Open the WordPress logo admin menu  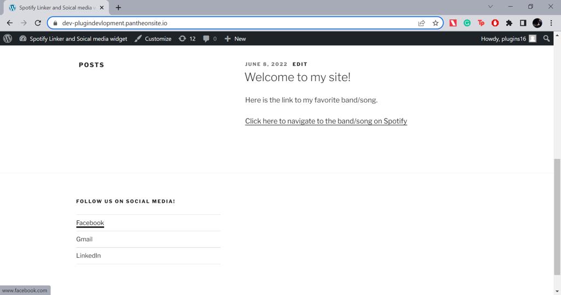[x=8, y=38]
